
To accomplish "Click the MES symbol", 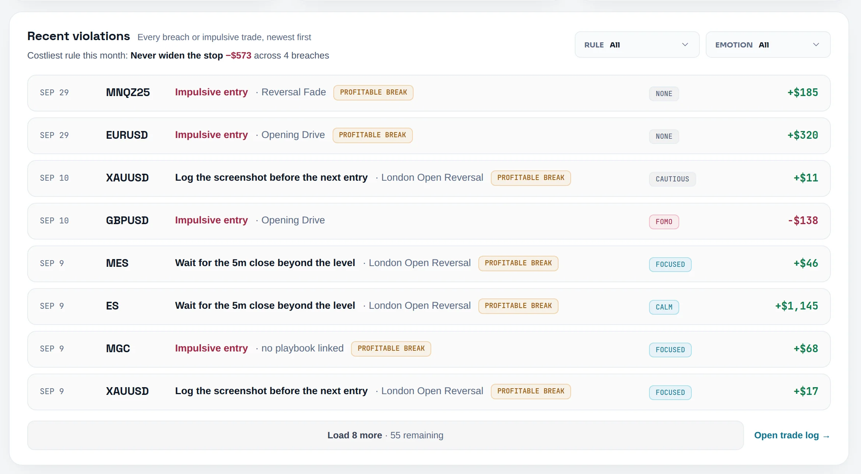I will (x=117, y=263).
